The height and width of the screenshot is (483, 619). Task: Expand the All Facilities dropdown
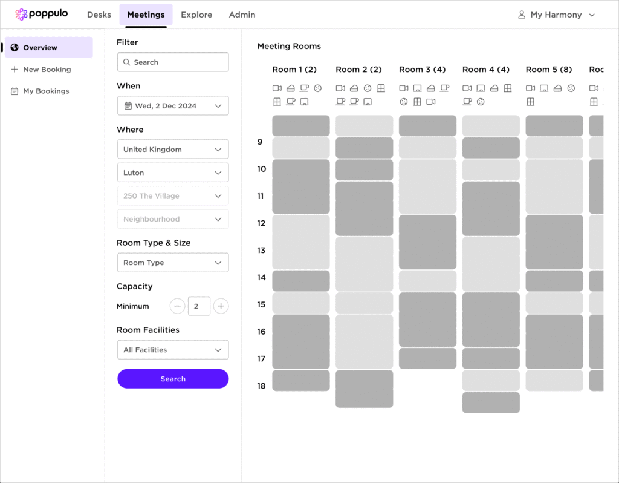(173, 350)
